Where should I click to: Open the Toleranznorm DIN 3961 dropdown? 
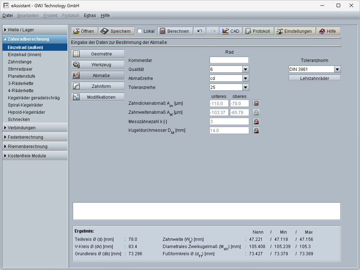(337, 69)
